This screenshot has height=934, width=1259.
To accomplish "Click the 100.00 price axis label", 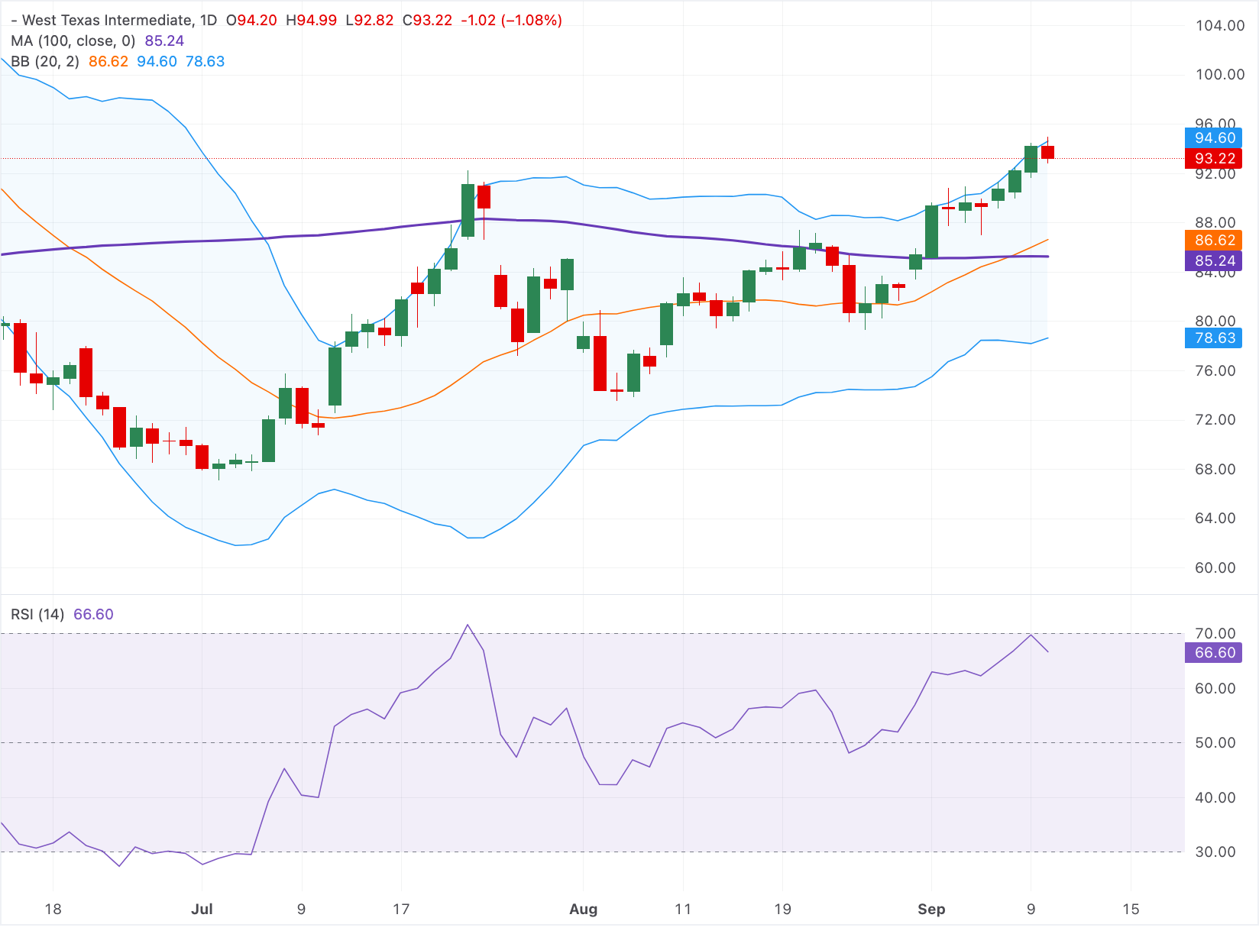I will 1219,75.
